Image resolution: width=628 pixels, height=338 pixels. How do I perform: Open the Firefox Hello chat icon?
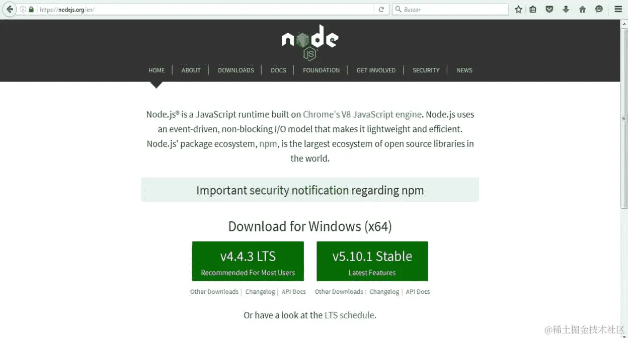pos(599,9)
